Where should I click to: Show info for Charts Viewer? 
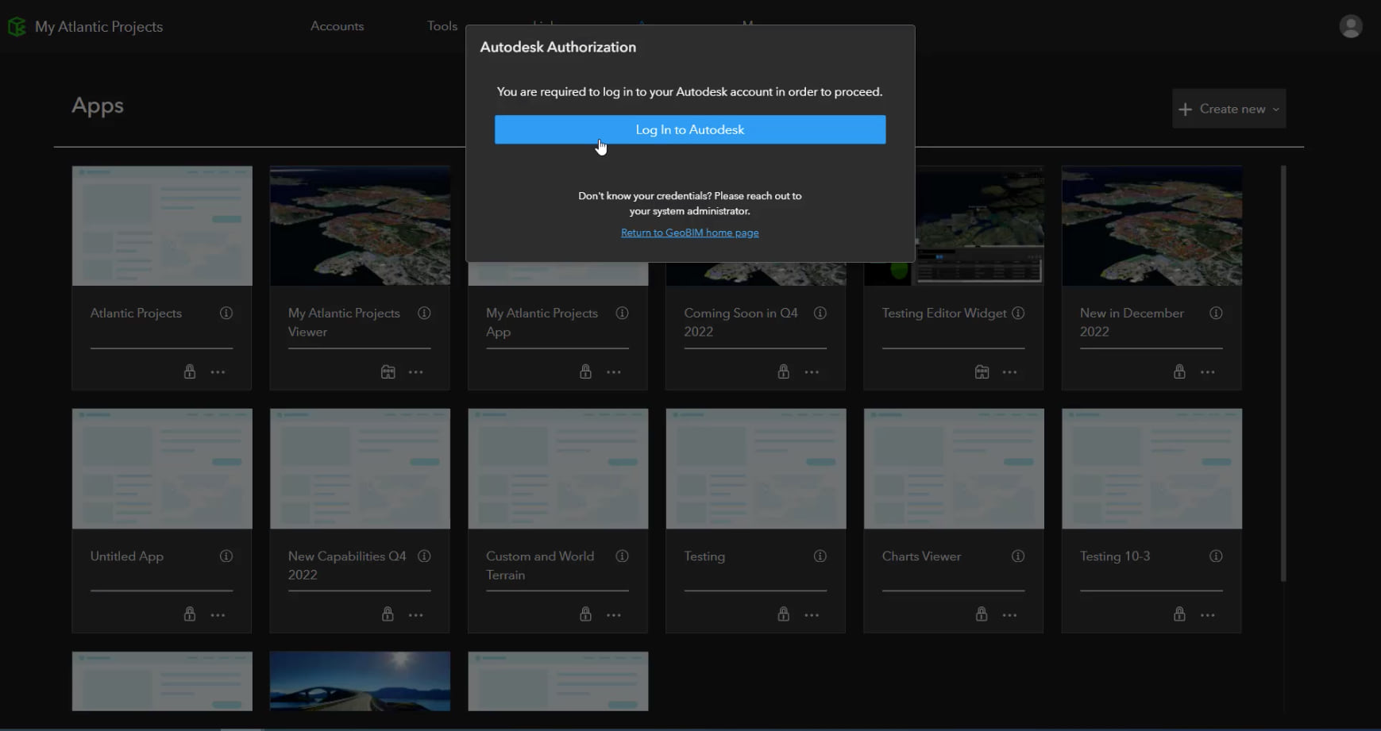point(1018,556)
